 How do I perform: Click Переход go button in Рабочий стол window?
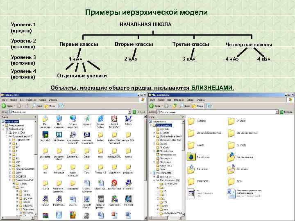[139, 112]
